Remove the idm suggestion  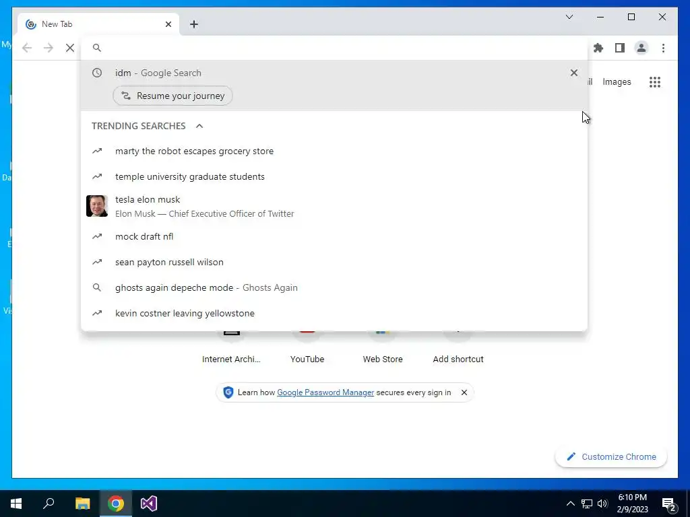click(574, 73)
